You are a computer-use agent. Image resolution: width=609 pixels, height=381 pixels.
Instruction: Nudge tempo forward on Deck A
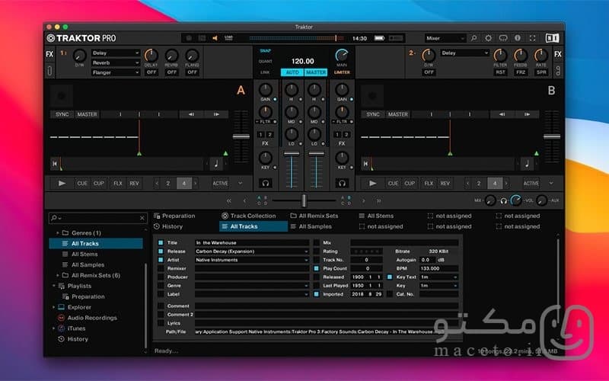point(216,114)
